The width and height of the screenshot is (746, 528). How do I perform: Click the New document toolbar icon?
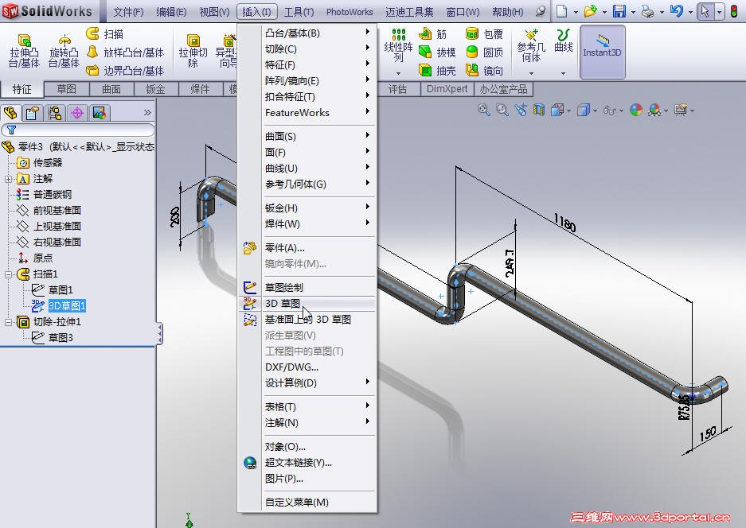[x=562, y=11]
